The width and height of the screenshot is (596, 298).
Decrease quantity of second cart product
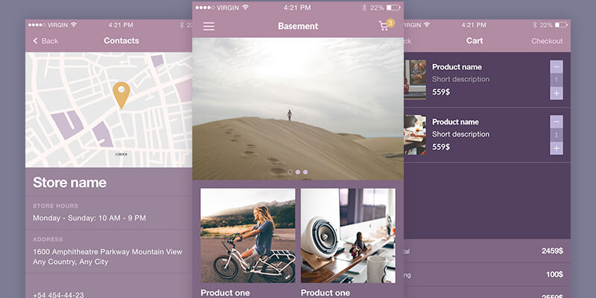point(557,121)
